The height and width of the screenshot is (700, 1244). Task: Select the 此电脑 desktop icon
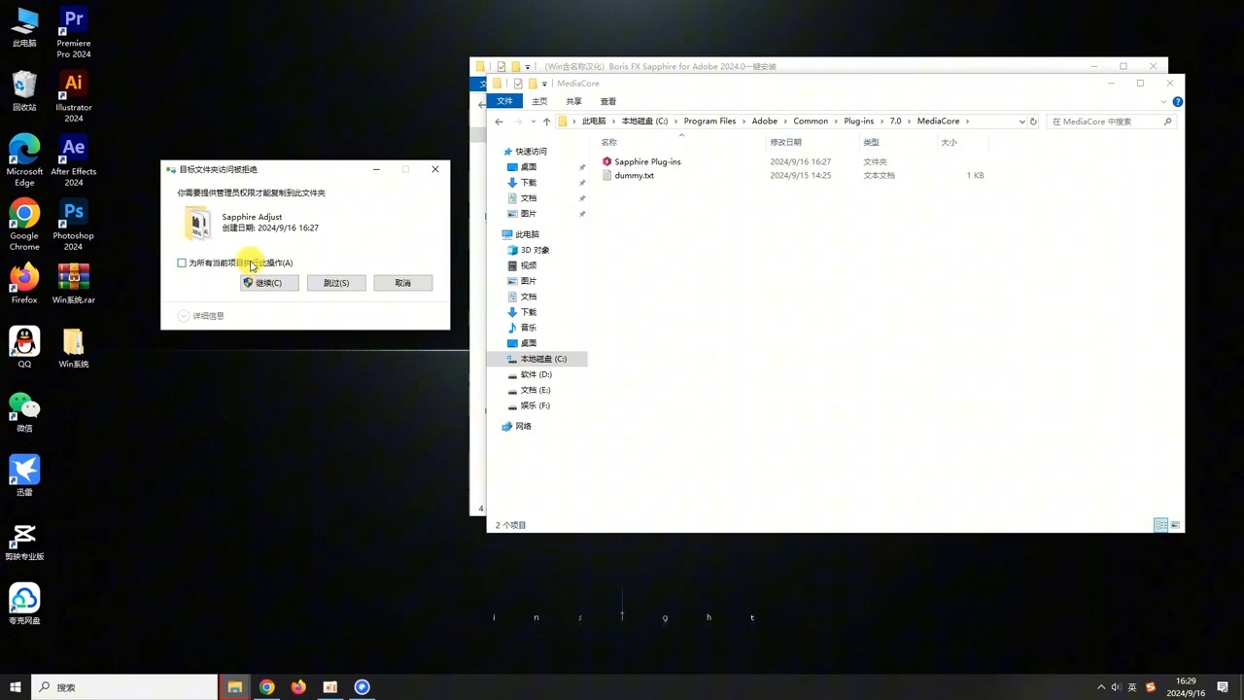tap(24, 27)
